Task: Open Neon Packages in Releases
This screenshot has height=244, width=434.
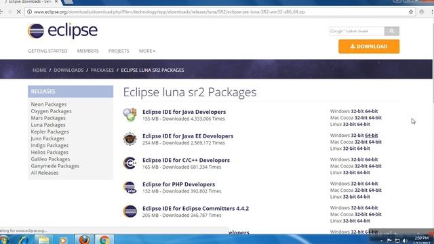Action: pyautogui.click(x=49, y=104)
